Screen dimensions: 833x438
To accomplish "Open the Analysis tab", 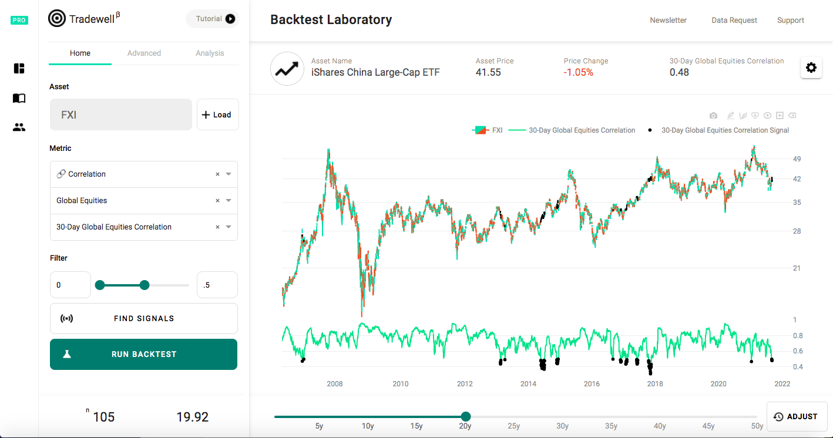I will tap(210, 53).
